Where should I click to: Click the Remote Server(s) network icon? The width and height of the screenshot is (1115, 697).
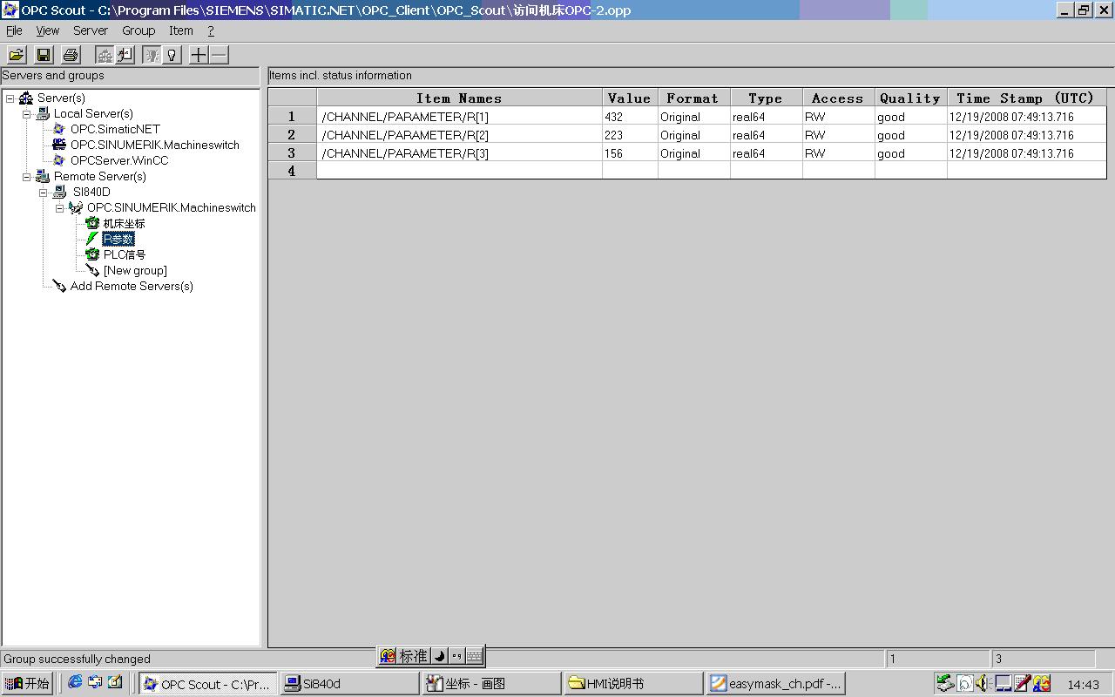coord(43,177)
